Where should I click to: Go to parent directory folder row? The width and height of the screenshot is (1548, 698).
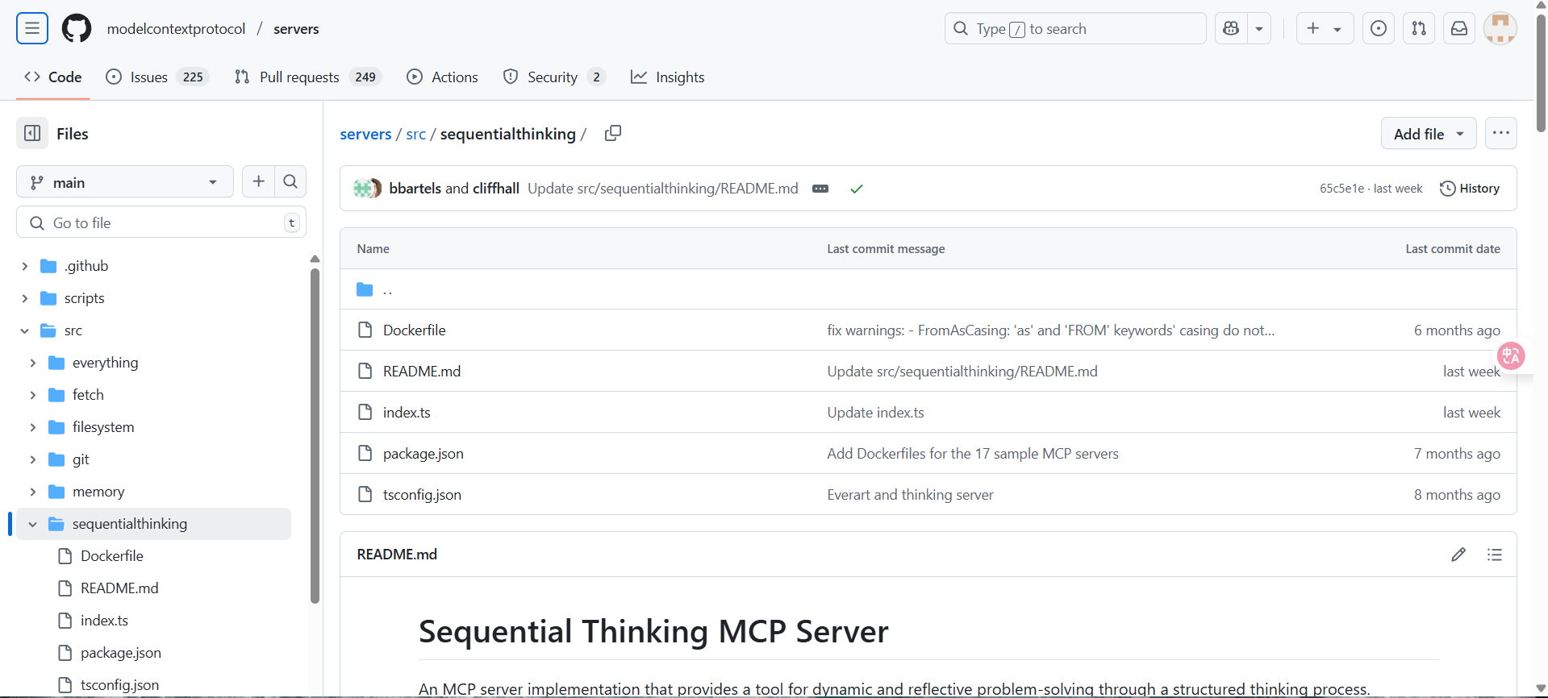click(928, 289)
